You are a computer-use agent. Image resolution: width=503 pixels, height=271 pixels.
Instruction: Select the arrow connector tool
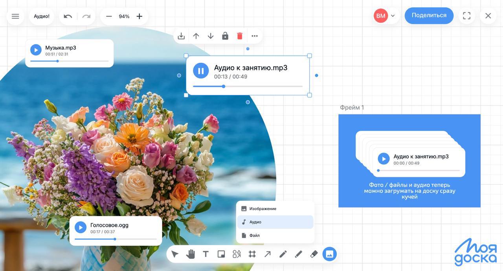pyautogui.click(x=268, y=254)
